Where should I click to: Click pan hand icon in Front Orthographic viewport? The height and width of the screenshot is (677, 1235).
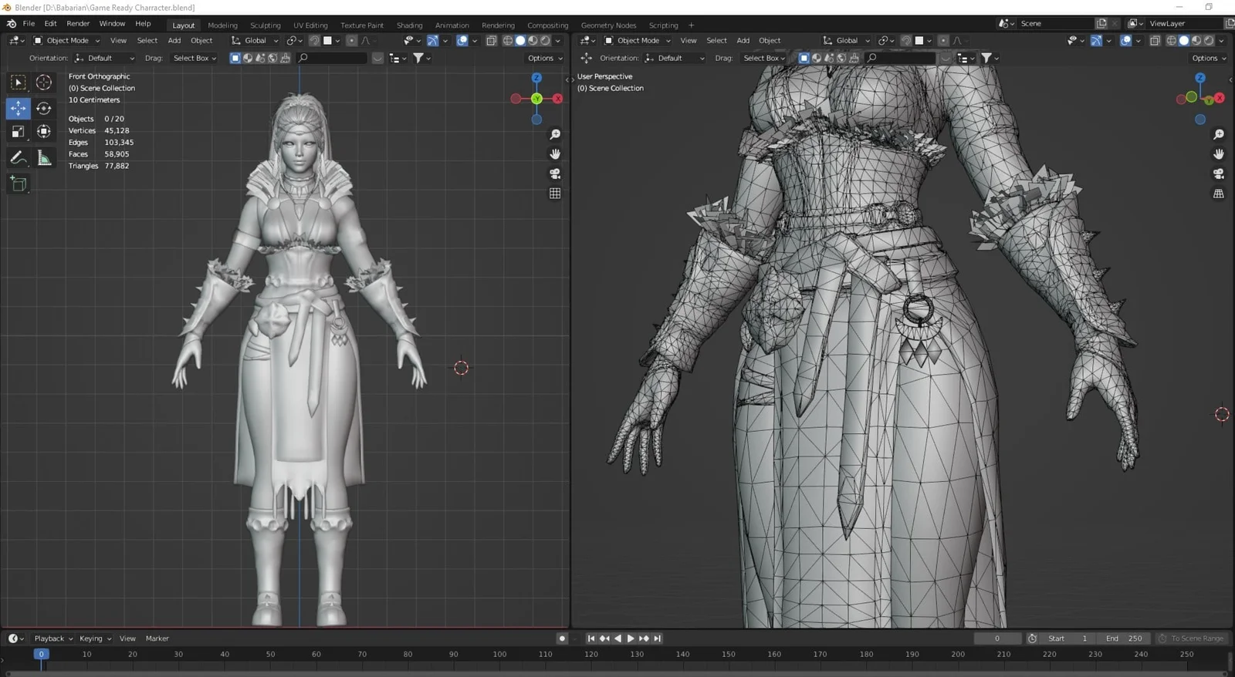pyautogui.click(x=555, y=154)
